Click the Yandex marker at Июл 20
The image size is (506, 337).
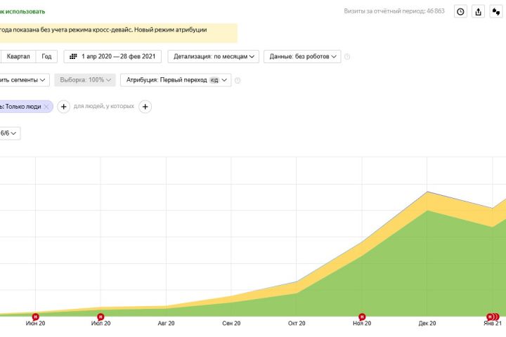[x=100, y=317]
